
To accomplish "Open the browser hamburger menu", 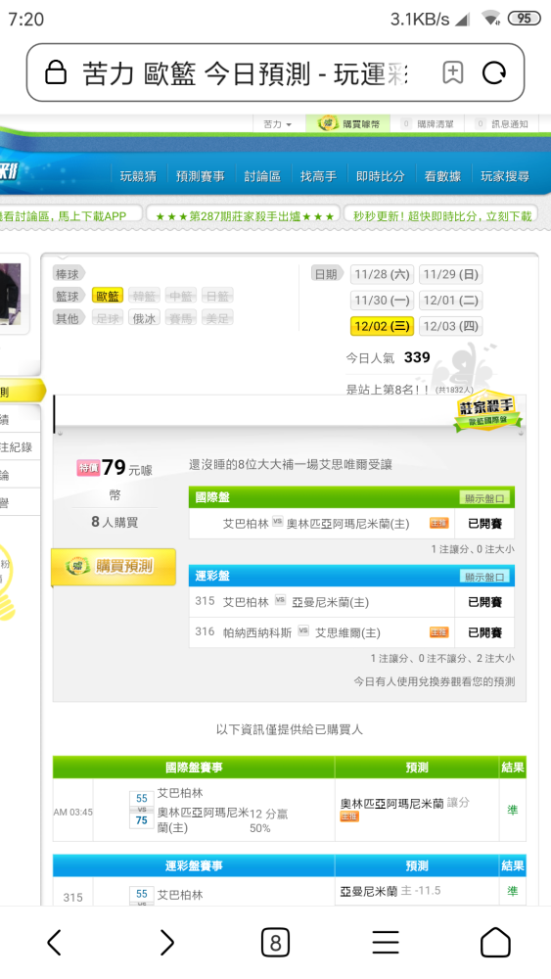I will [386, 942].
